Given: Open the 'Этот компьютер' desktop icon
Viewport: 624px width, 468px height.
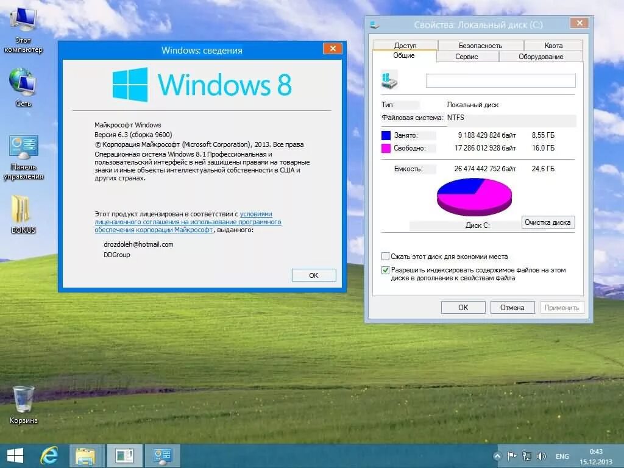Looking at the screenshot, I should (23, 30).
